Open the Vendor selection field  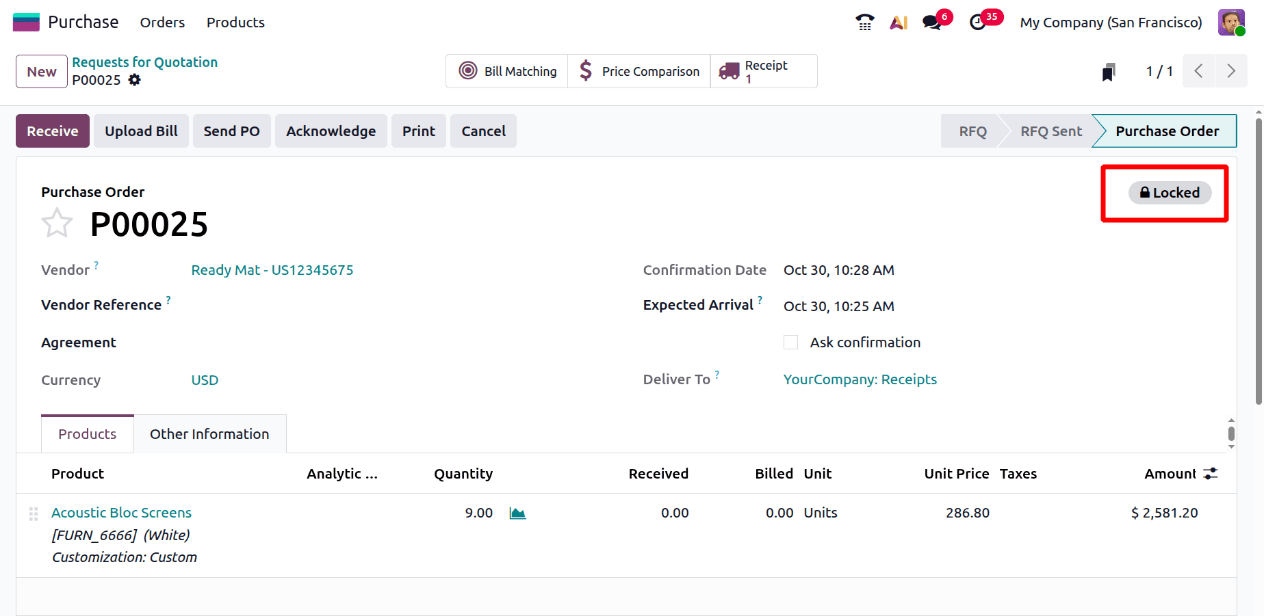pos(272,269)
